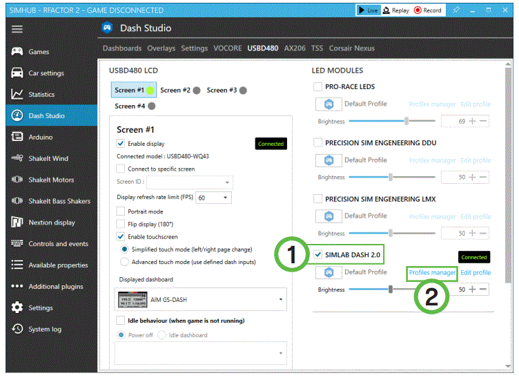Open the FPS refresh rate dropdown
This screenshot has width=519, height=378.
click(213, 198)
